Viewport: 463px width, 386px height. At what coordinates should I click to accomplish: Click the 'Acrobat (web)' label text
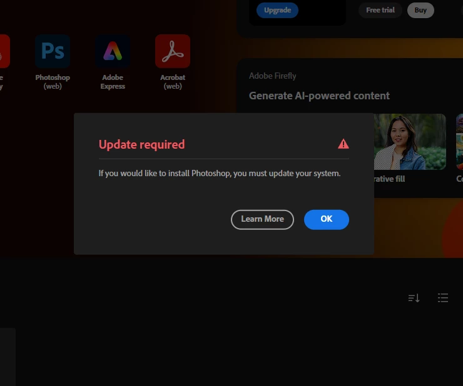click(x=173, y=82)
